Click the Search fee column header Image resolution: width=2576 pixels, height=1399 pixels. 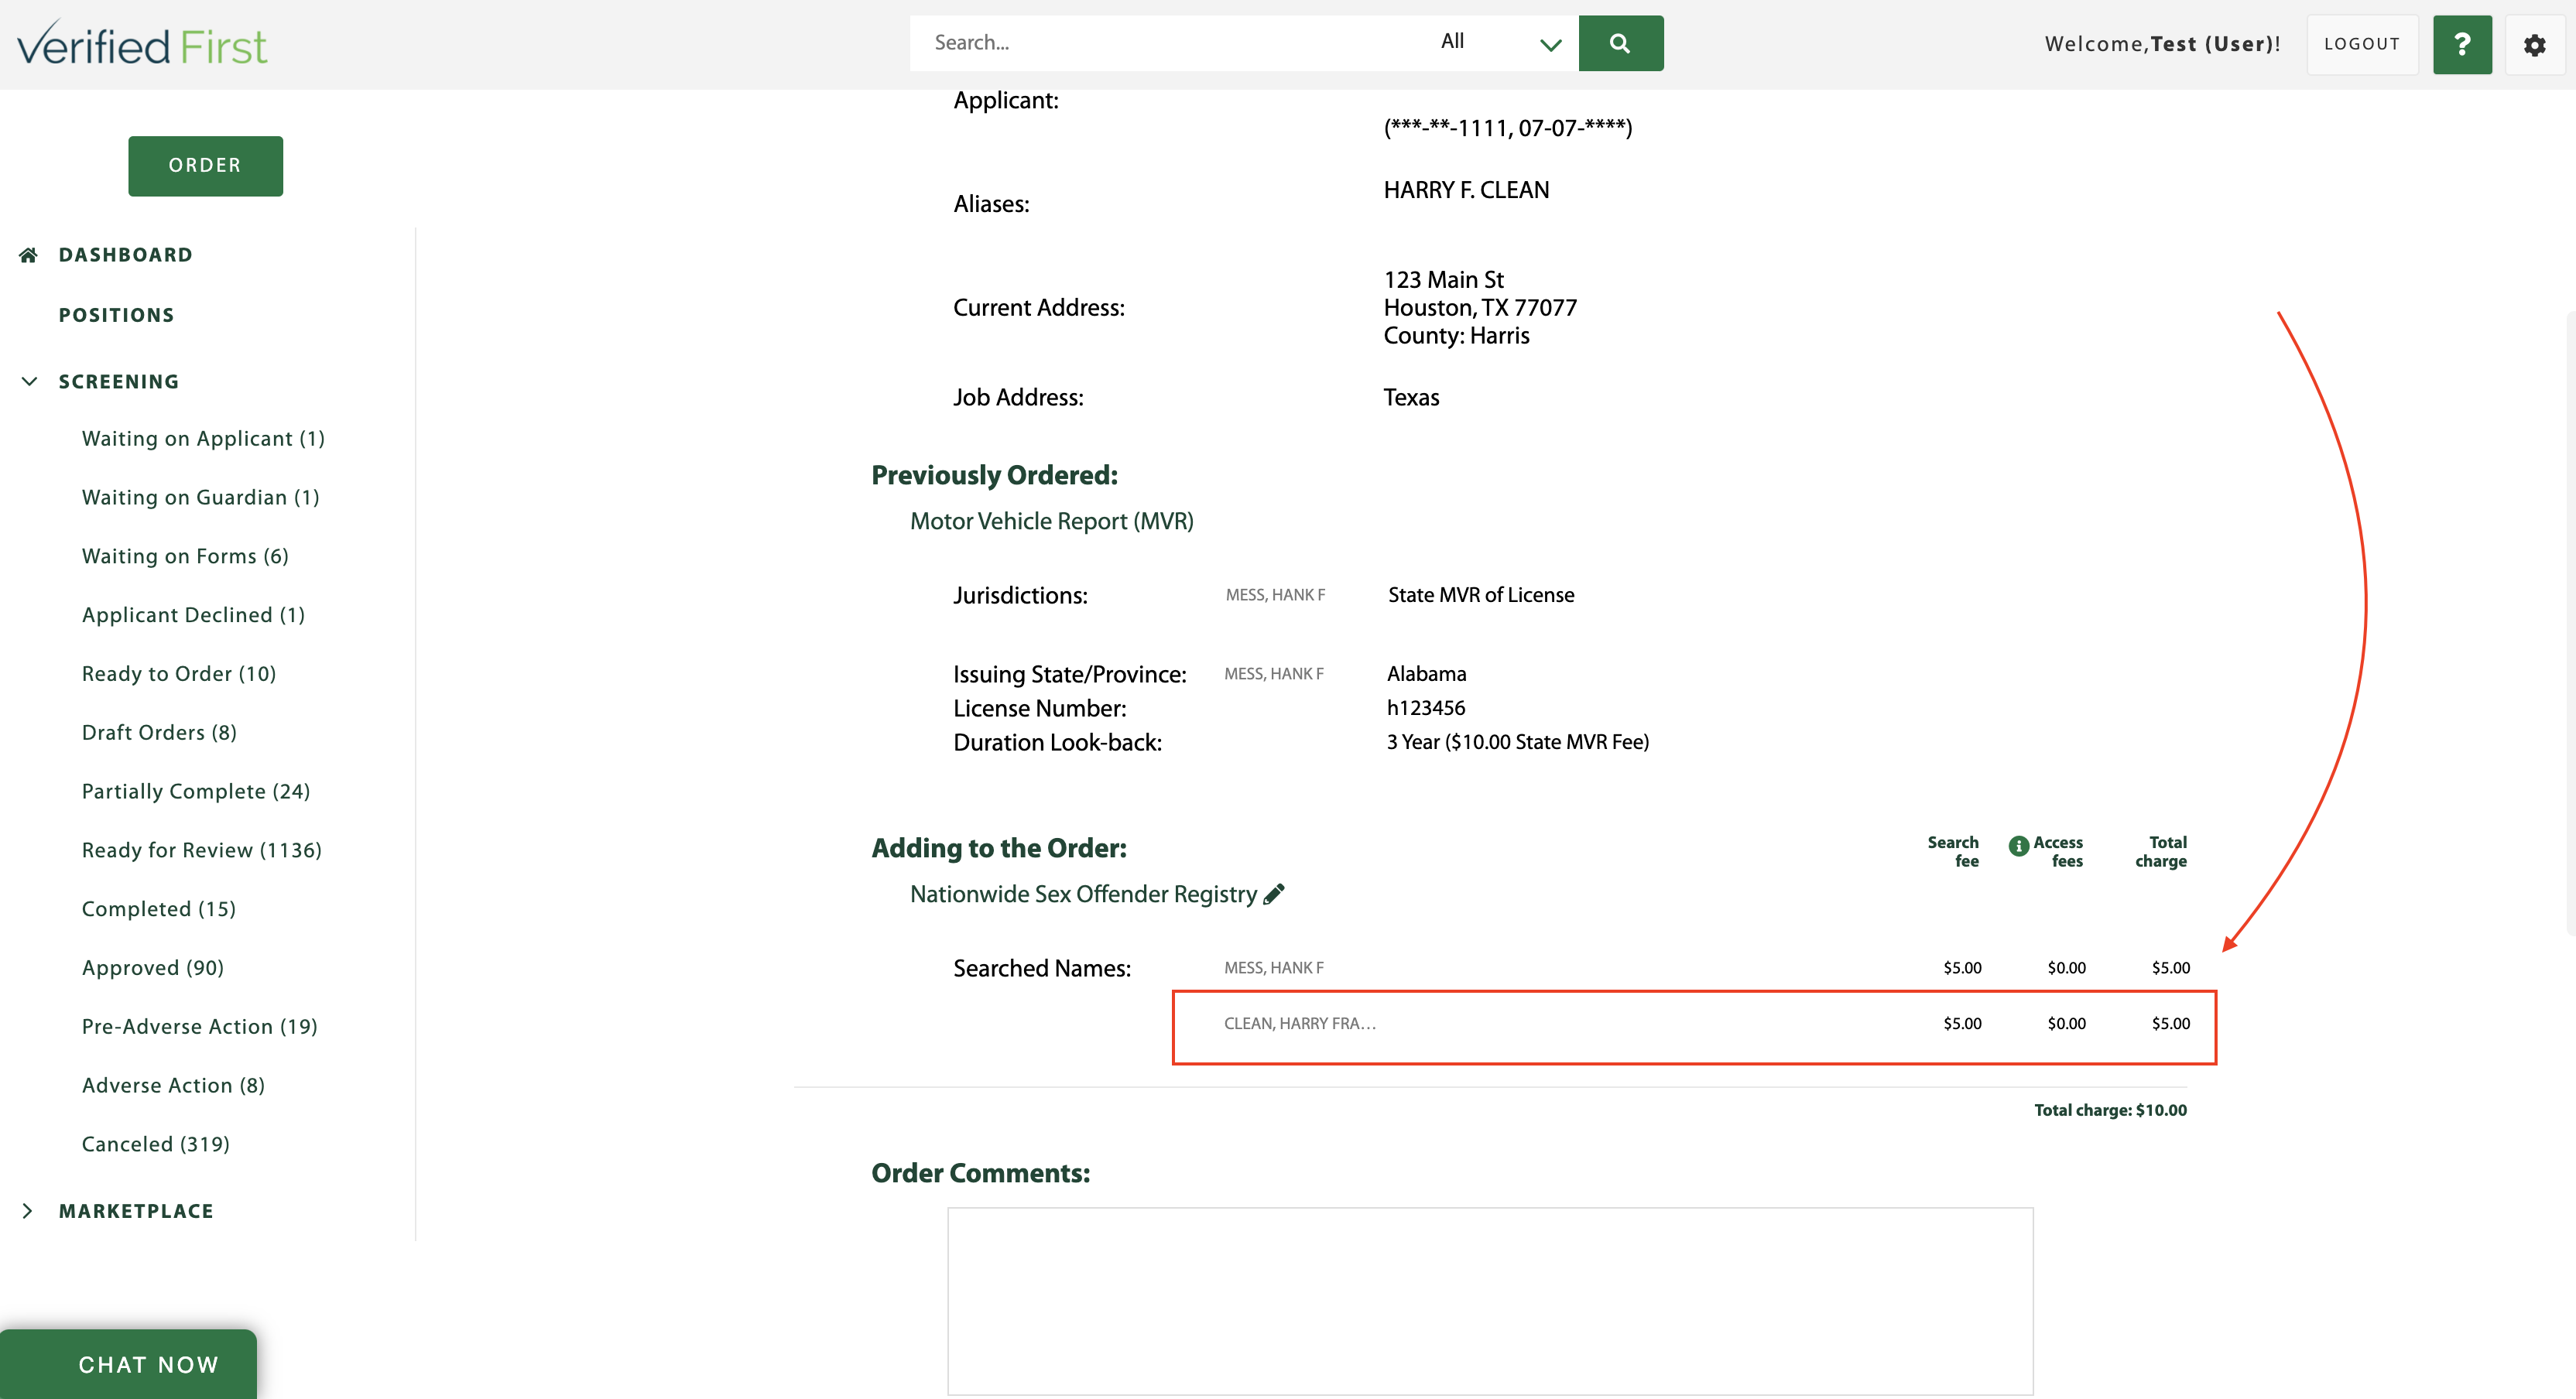[1952, 852]
